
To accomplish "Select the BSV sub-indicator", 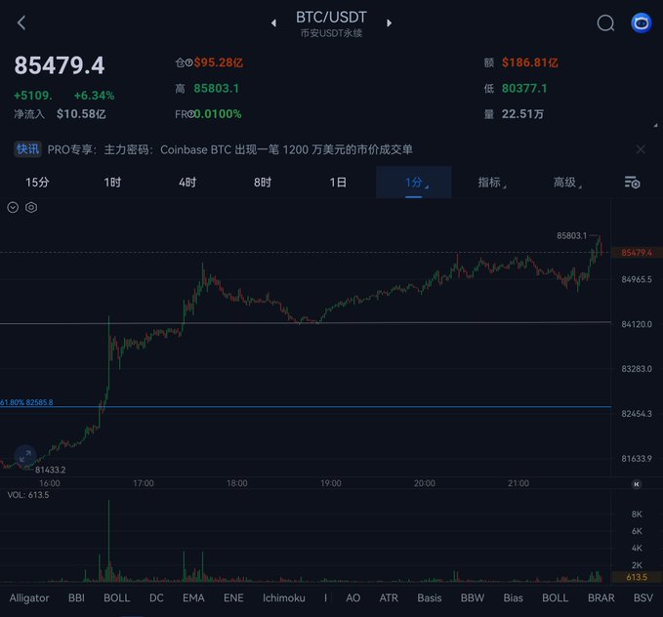I will pos(643,597).
